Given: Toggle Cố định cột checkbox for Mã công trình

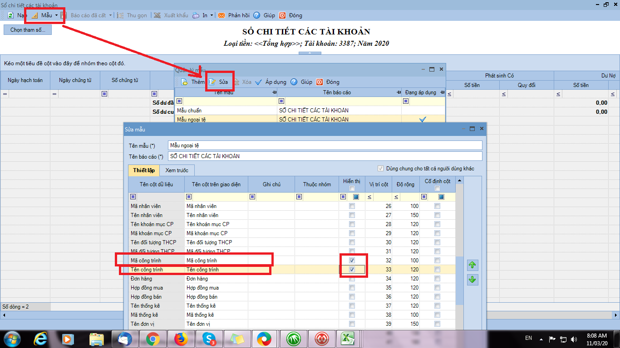Looking at the screenshot, I should click(x=437, y=261).
